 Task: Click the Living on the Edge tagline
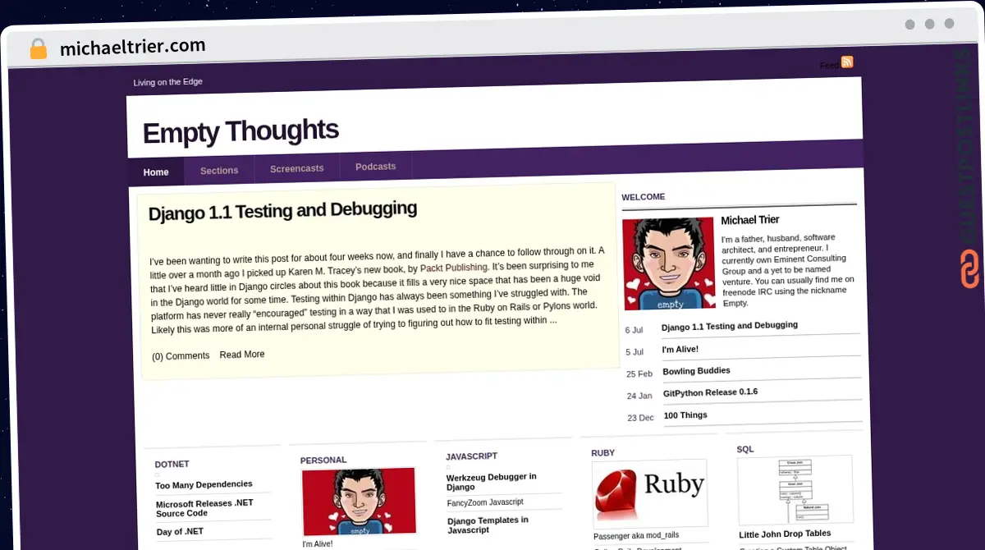point(167,82)
